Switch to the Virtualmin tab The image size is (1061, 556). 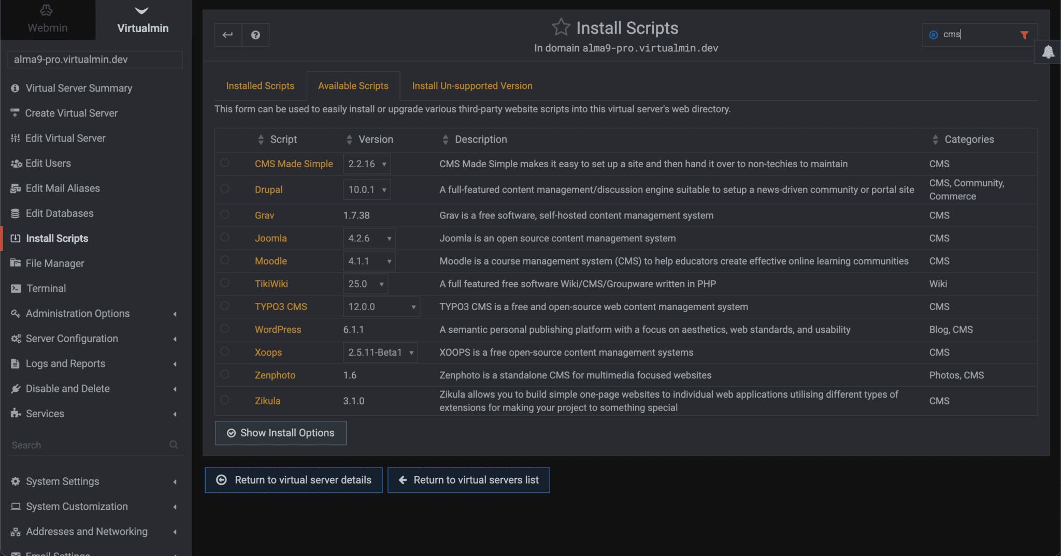click(143, 20)
